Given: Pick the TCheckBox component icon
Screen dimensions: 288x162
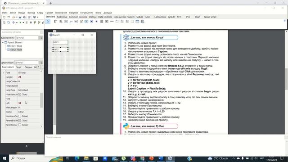Looking at the screenshot, I should 91,22.
